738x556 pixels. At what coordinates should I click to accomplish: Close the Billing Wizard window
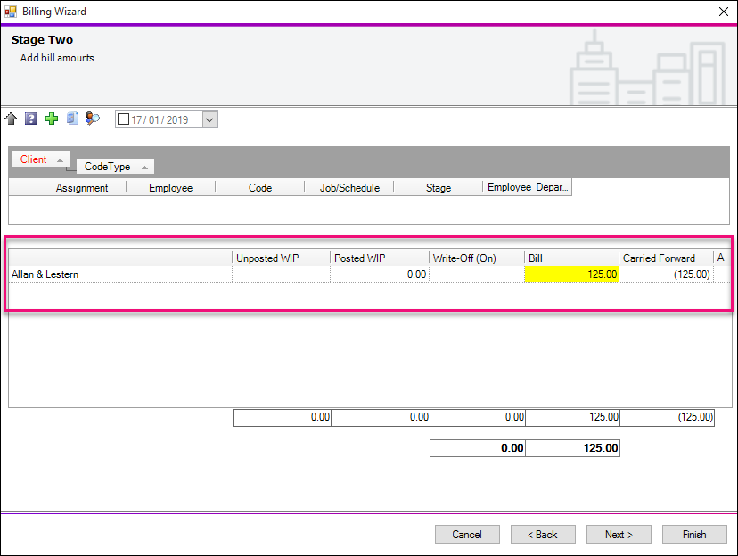click(723, 12)
